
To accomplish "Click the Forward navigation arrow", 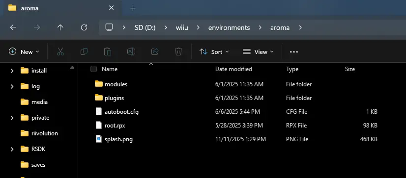I will [x=37, y=27].
